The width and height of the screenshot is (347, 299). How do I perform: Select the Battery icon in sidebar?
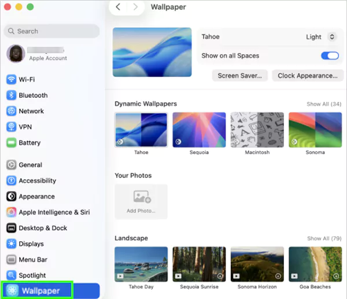(x=11, y=143)
